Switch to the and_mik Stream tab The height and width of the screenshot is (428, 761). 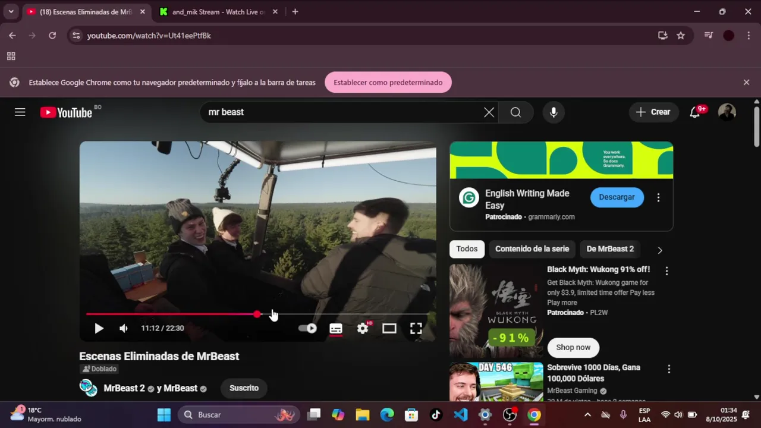[218, 12]
